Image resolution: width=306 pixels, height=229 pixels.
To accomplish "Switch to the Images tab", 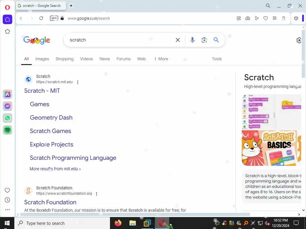I will click(42, 59).
